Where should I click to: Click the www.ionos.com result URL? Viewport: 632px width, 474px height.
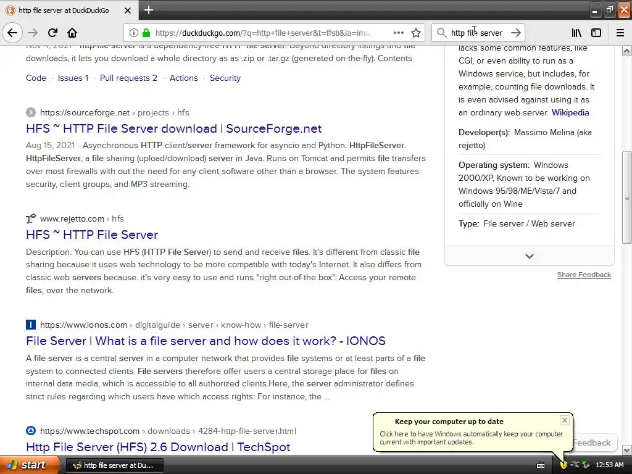point(174,325)
